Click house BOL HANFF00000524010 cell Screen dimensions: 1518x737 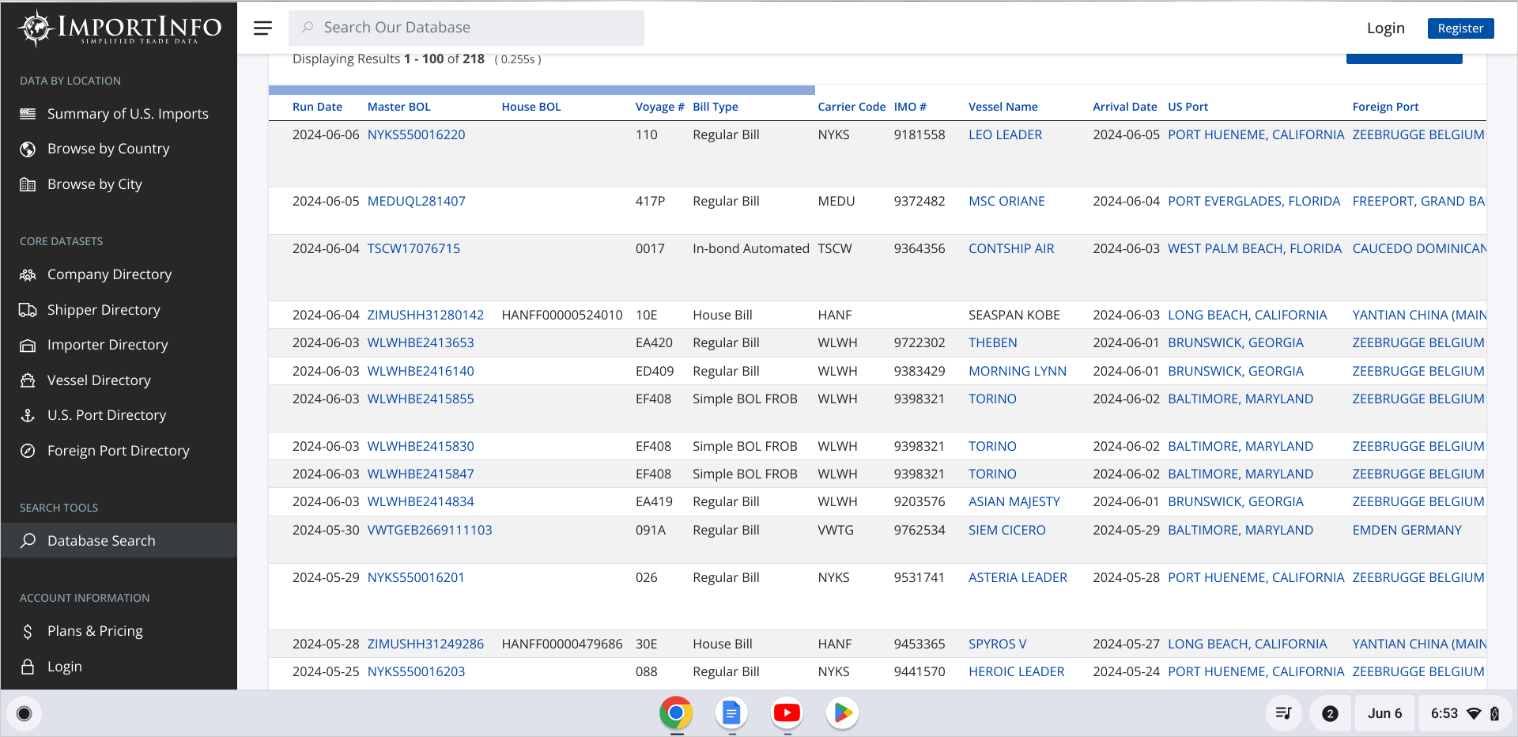pyautogui.click(x=562, y=315)
